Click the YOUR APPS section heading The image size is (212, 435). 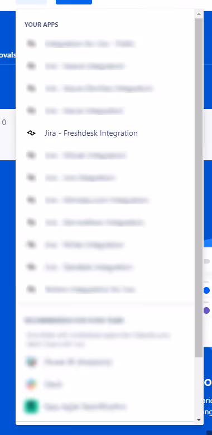[x=41, y=25]
